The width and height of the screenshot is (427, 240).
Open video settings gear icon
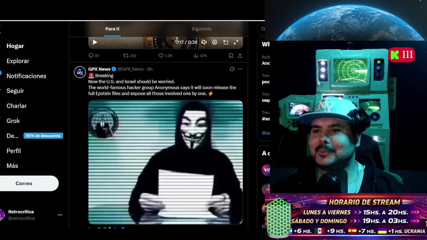tap(215, 42)
